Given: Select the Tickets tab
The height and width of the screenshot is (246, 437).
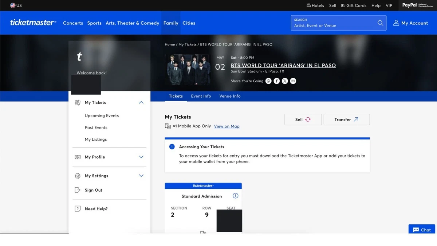Looking at the screenshot, I should (176, 96).
